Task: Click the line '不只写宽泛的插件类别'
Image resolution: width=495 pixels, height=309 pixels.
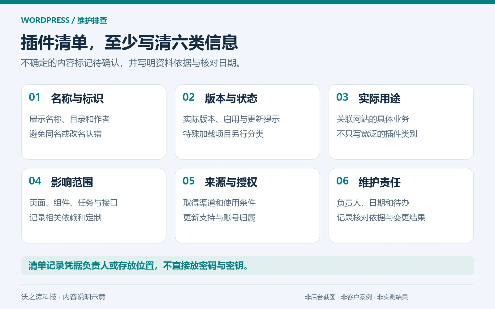Action: [377, 134]
